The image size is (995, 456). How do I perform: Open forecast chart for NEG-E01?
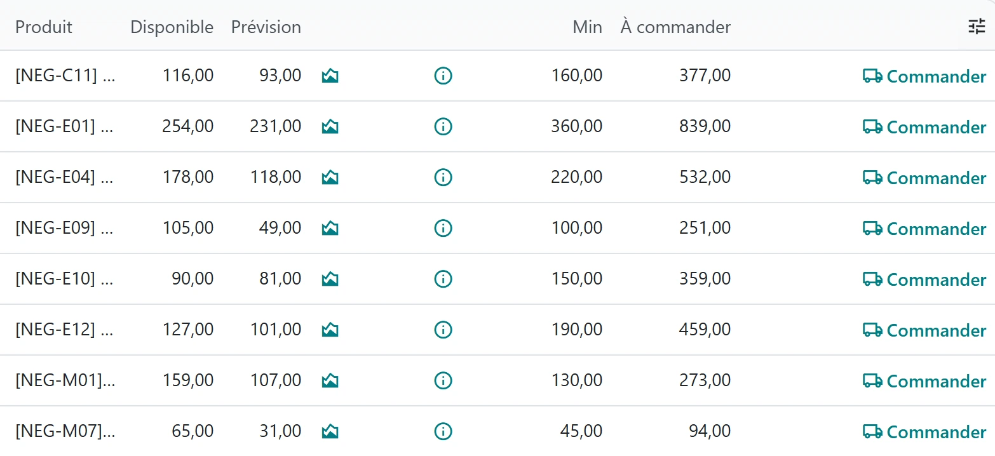[330, 127]
